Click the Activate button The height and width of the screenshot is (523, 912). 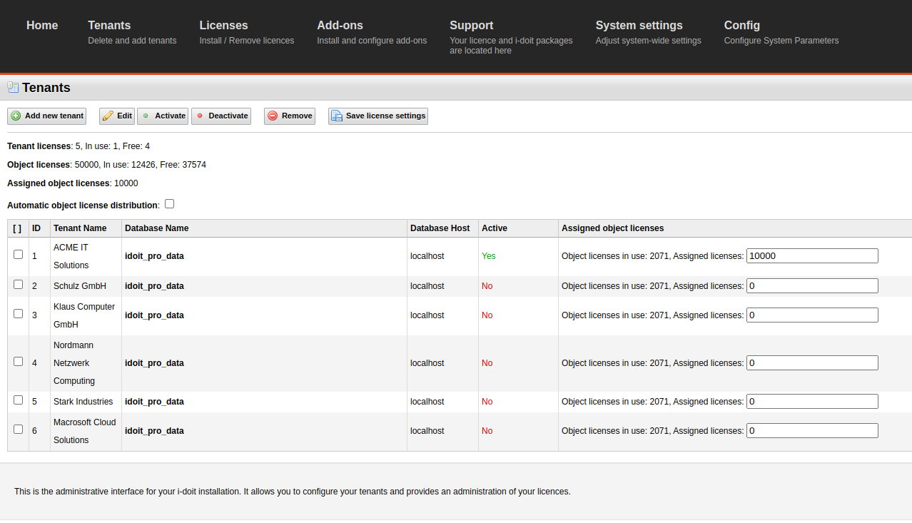click(163, 116)
